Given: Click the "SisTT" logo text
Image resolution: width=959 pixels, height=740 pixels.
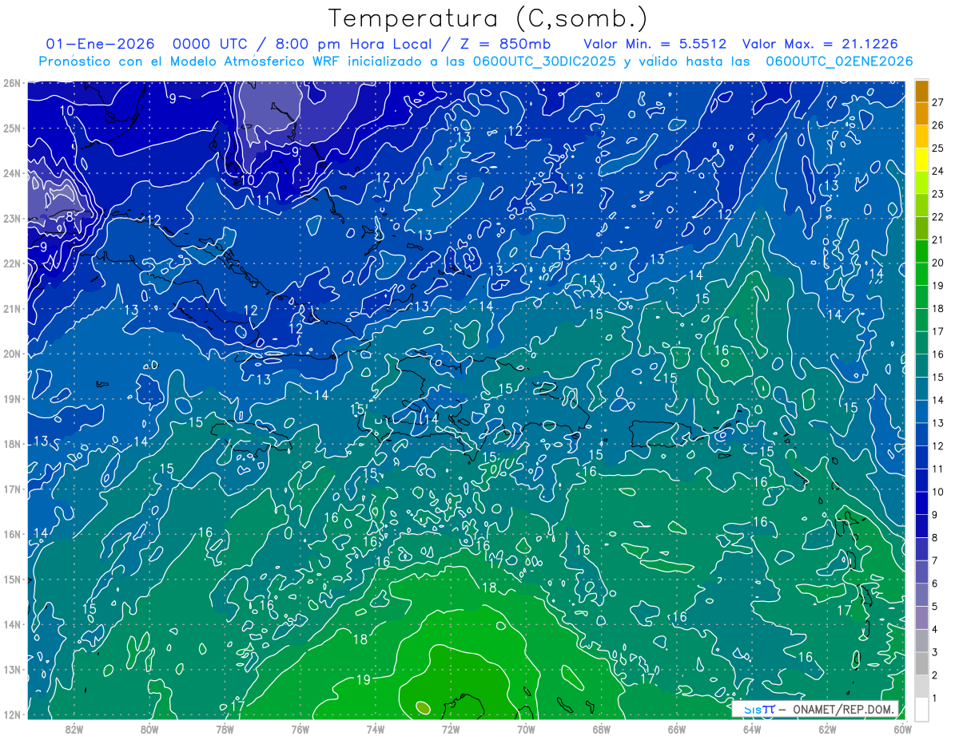Looking at the screenshot, I should 759,709.
